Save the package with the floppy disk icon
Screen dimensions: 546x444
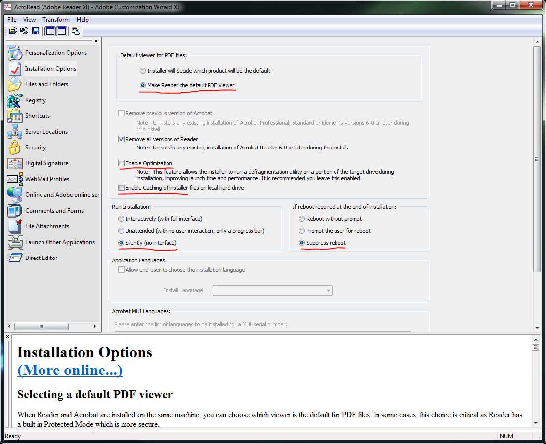click(x=35, y=30)
